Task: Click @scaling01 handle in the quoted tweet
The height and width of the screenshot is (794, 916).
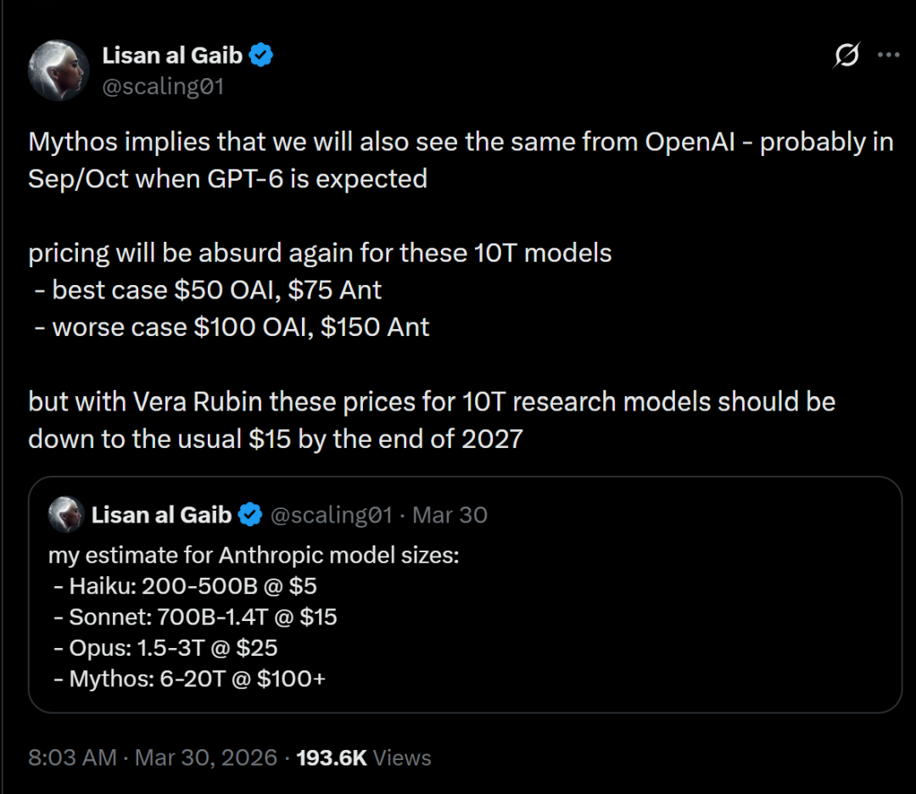Action: [332, 515]
